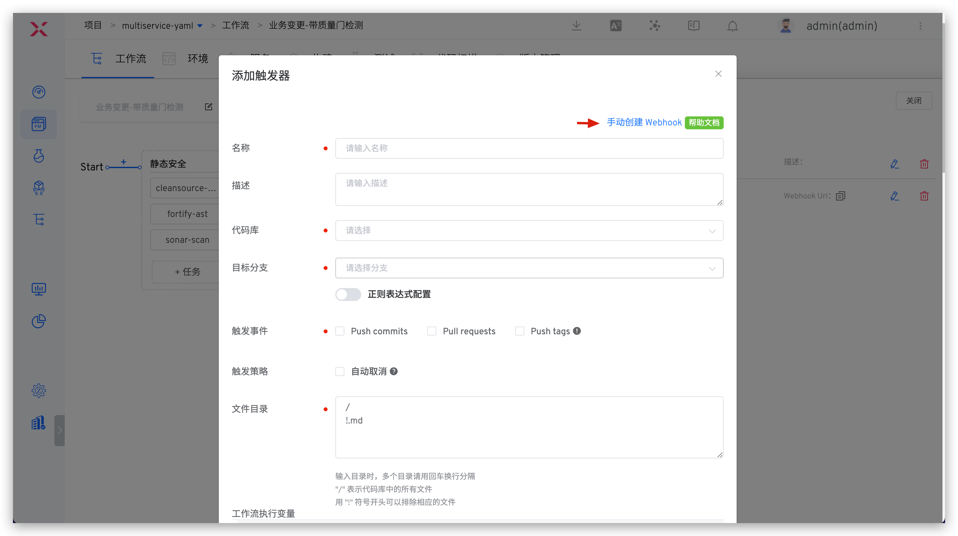Toggle the 正则表达式配置 switch
Screen dimensions: 958x536
click(348, 295)
